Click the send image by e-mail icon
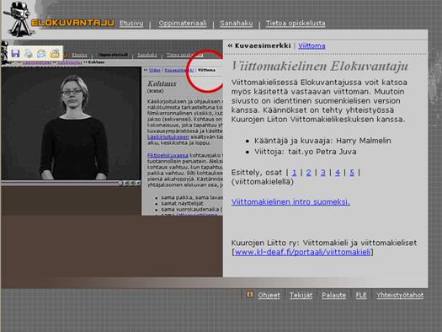 point(41,53)
